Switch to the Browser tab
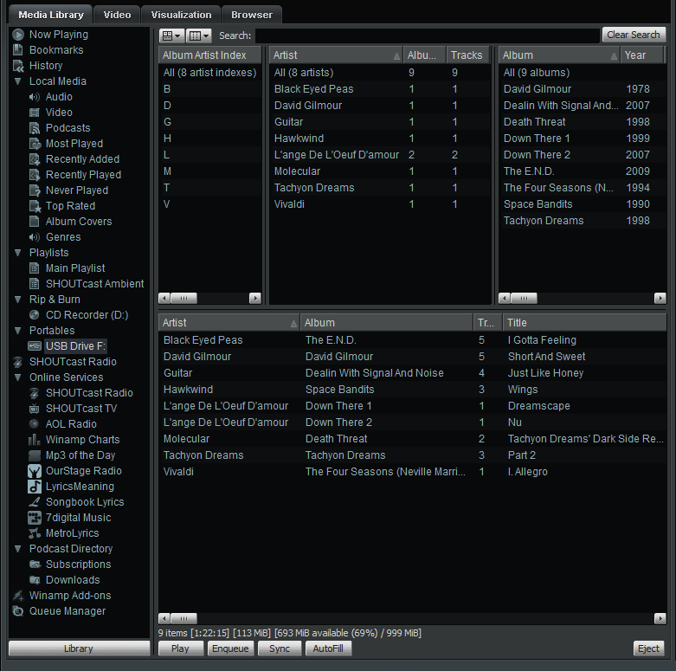This screenshot has height=671, width=676. coord(252,15)
